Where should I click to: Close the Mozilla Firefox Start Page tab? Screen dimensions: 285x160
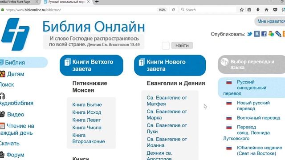pyautogui.click(x=37, y=2)
